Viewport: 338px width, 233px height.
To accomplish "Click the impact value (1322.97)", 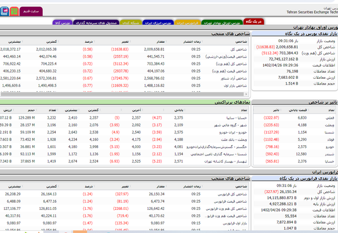I will click(x=271, y=118).
